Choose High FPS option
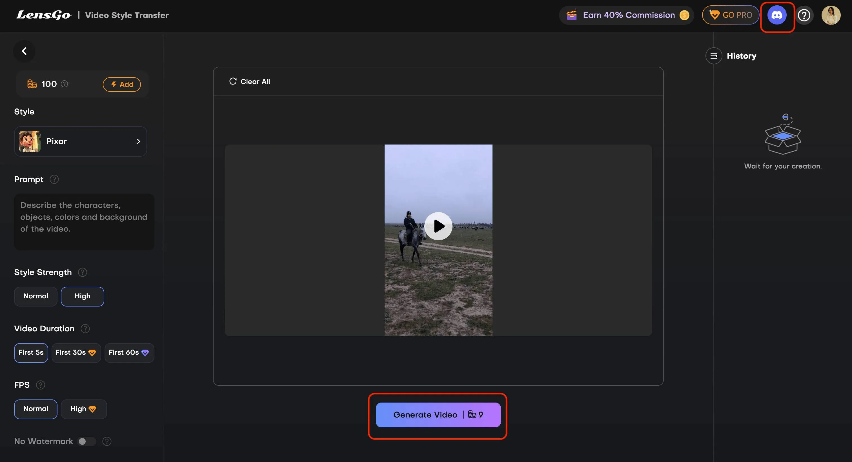852x462 pixels. tap(83, 409)
